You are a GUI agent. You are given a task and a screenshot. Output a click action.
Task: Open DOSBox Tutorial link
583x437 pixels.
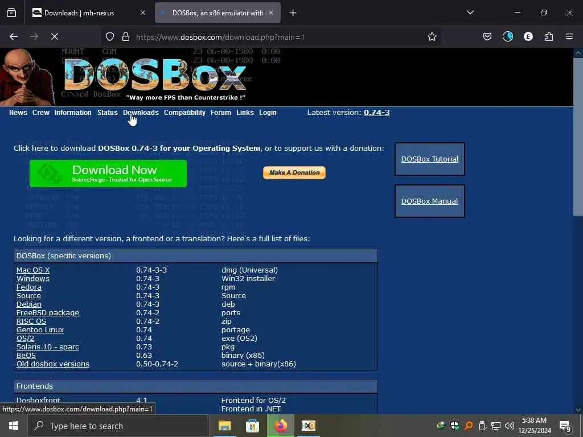[429, 159]
